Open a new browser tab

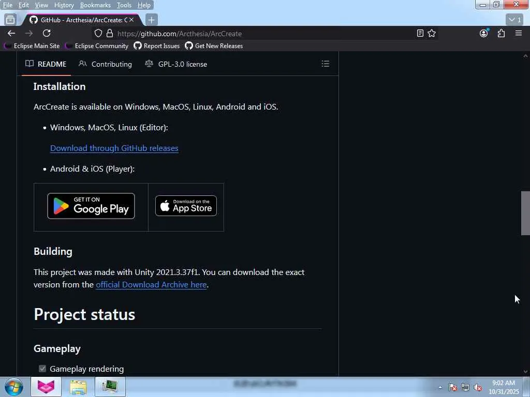click(x=152, y=20)
